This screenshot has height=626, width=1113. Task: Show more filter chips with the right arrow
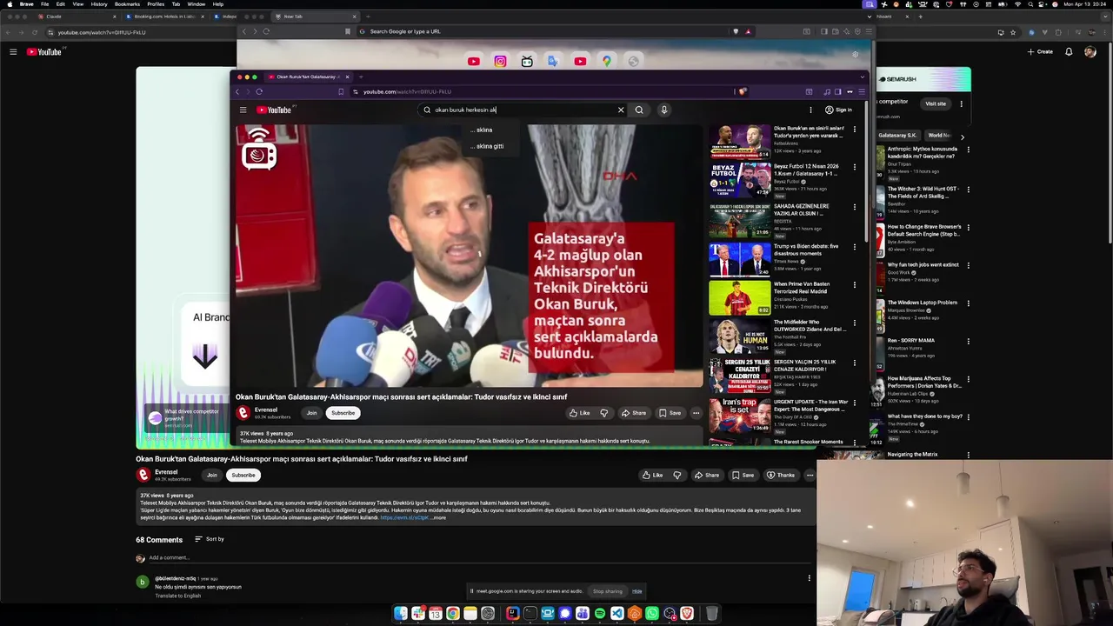coord(962,137)
